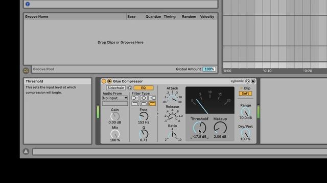
Task: Click the Threshold info view title
Action: (x=34, y=81)
